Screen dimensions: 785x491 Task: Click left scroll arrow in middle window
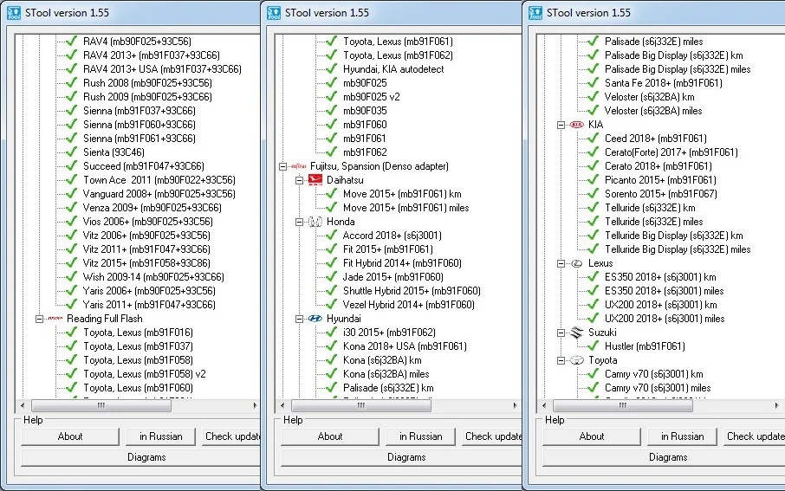coord(282,405)
